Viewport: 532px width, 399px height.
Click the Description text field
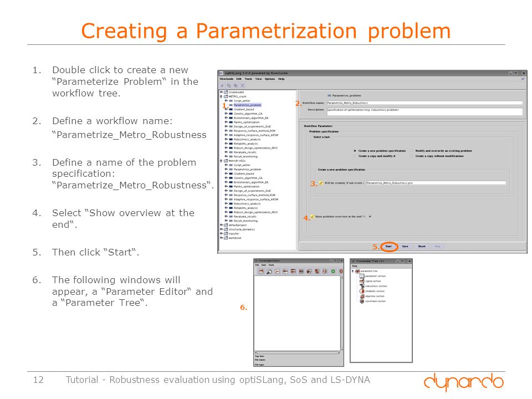pyautogui.click(x=424, y=111)
